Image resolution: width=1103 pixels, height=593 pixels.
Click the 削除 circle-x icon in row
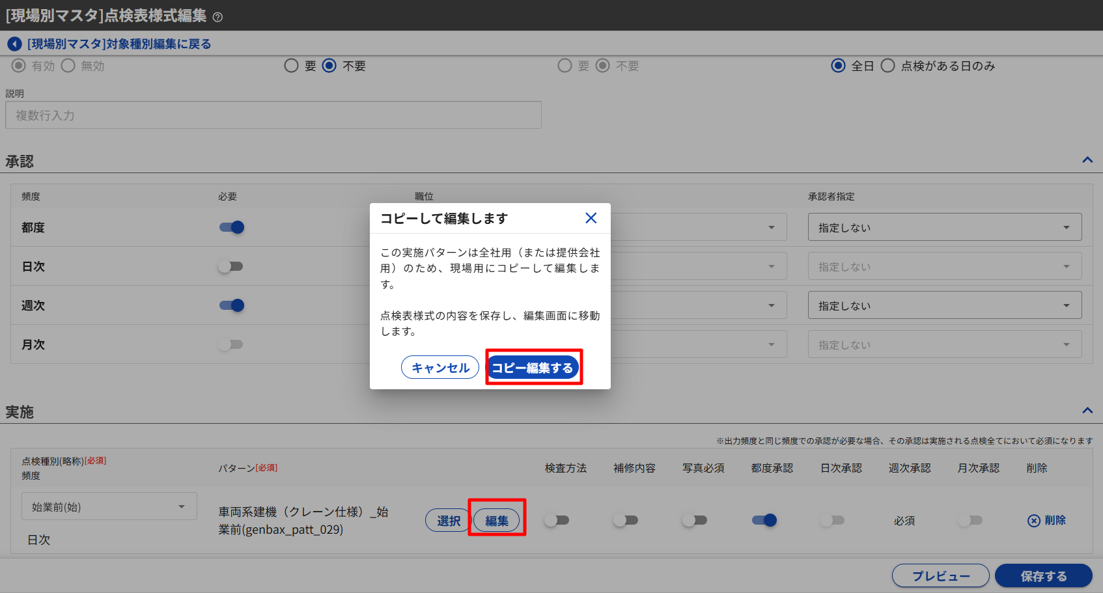tap(1034, 520)
